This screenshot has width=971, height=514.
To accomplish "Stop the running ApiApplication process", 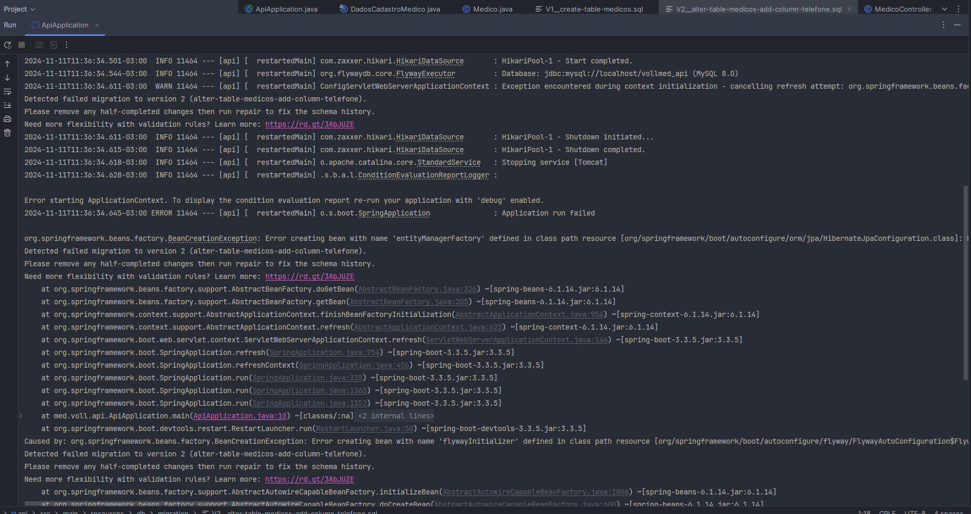I will click(x=22, y=45).
